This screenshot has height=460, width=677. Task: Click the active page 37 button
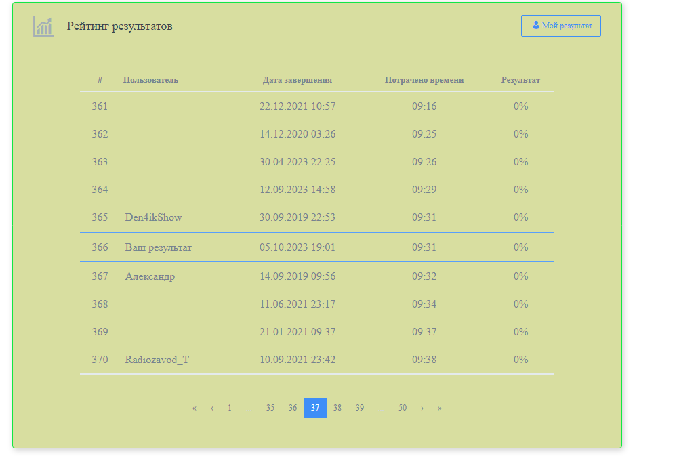click(315, 408)
